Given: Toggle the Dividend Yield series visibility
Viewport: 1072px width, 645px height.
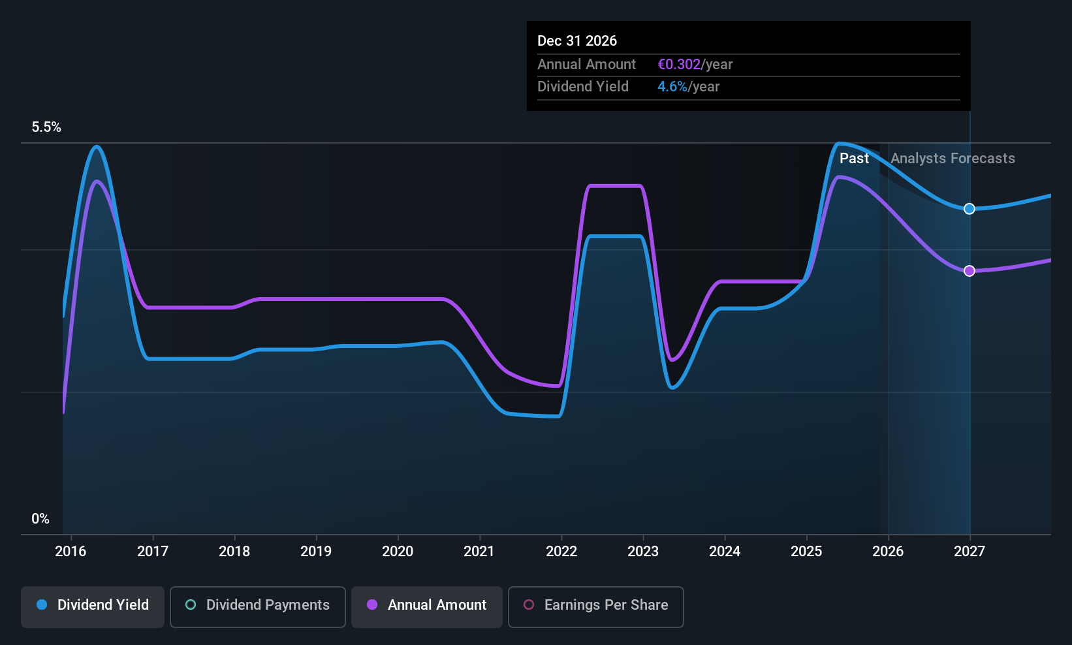Looking at the screenshot, I should [92, 606].
